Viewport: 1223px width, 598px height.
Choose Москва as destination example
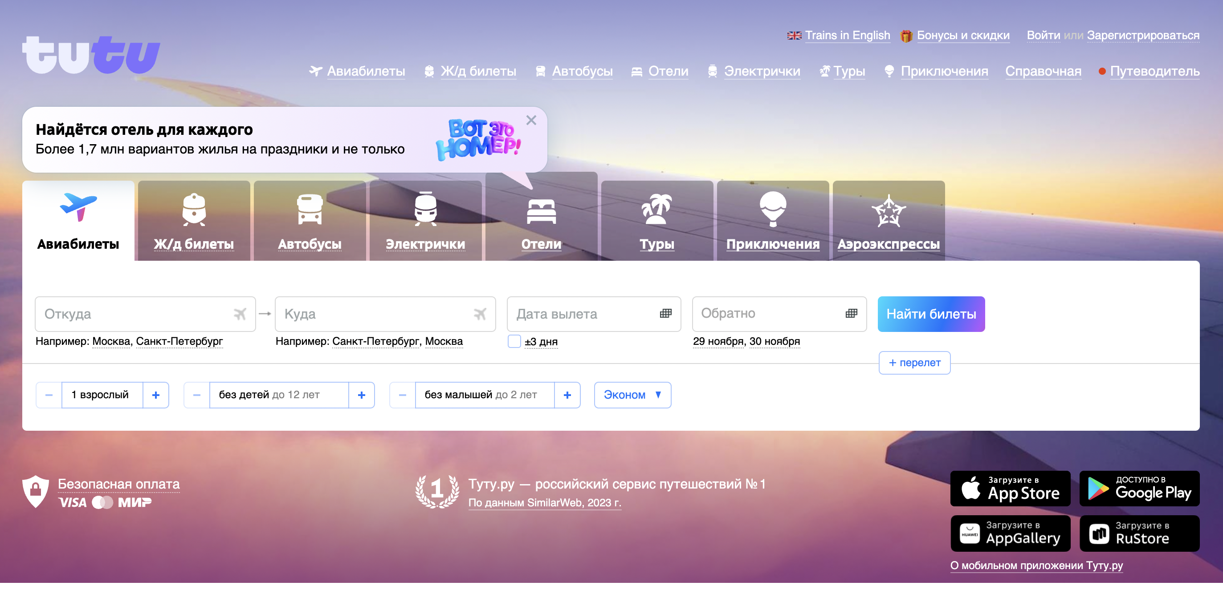pyautogui.click(x=444, y=341)
